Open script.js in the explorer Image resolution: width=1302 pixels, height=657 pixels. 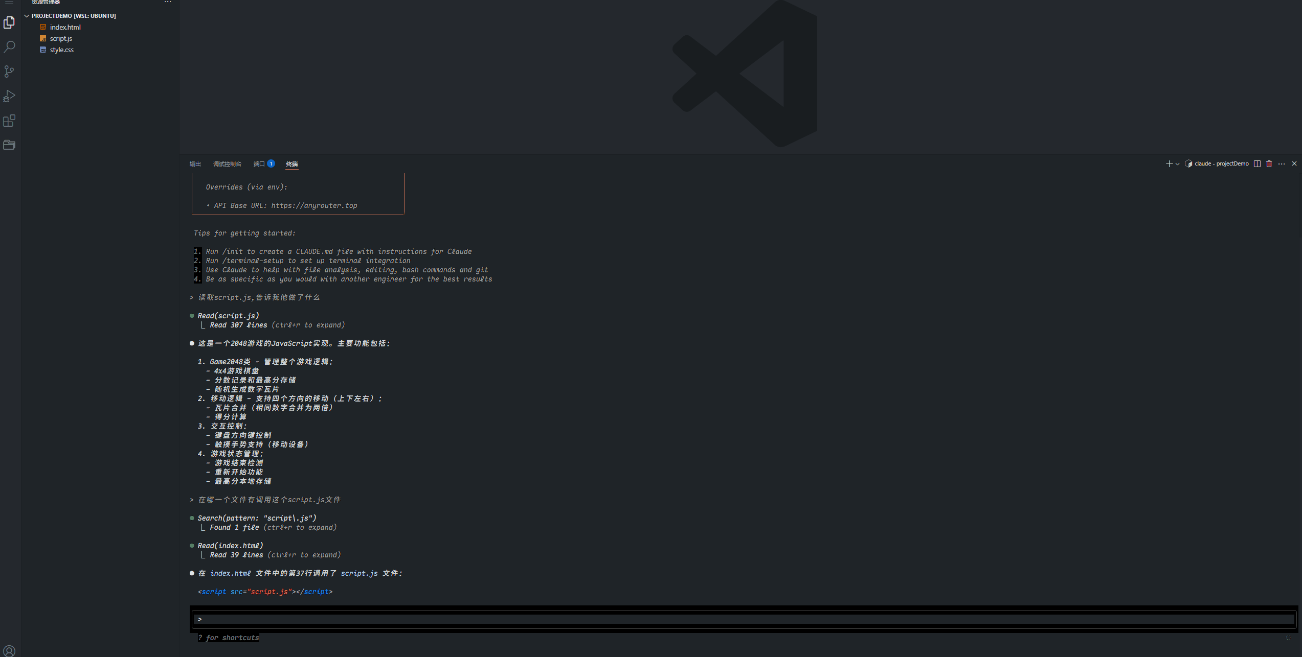point(61,38)
